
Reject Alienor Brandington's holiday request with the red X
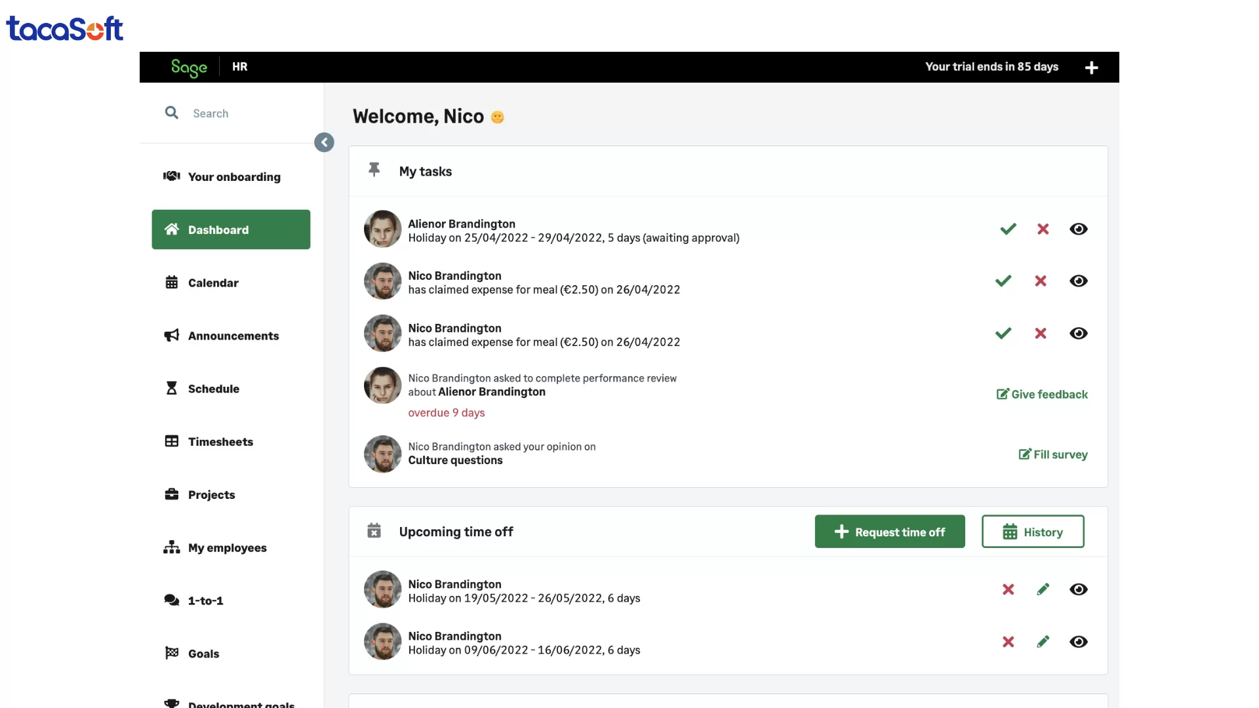coord(1043,229)
